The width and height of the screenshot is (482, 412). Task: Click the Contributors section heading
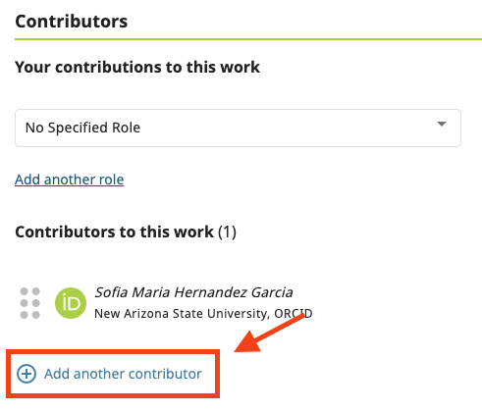click(x=72, y=22)
